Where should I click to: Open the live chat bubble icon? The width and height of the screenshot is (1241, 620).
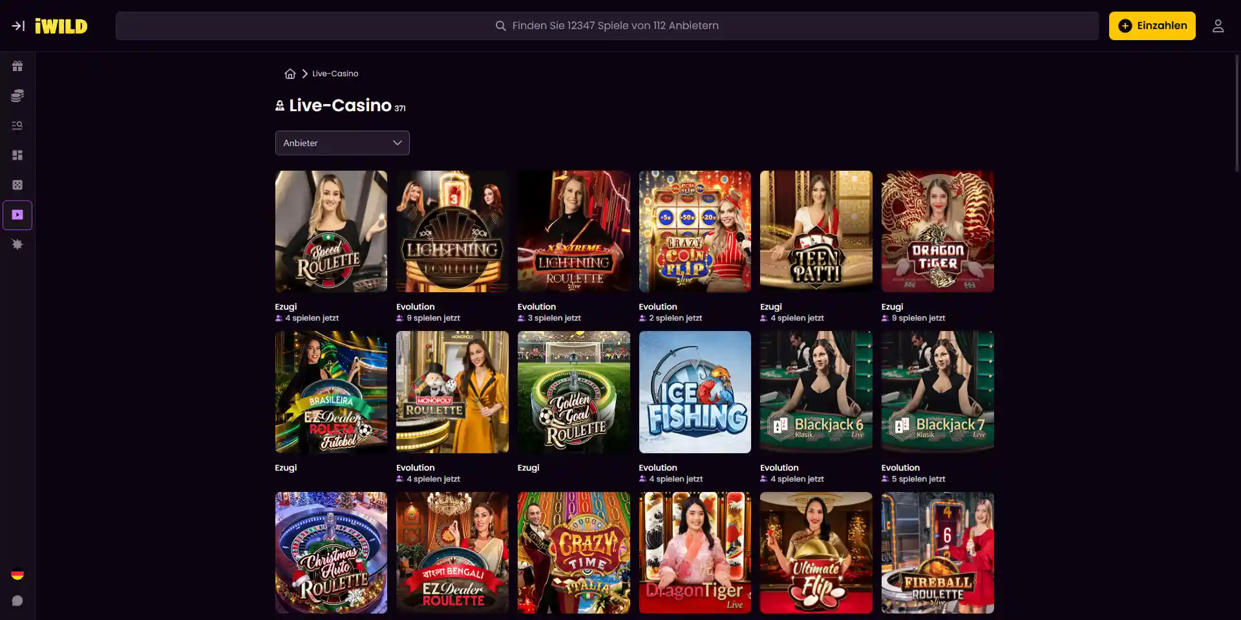pyautogui.click(x=17, y=601)
